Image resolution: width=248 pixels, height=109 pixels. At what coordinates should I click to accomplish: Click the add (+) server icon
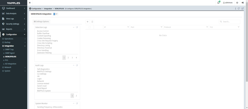point(87,22)
